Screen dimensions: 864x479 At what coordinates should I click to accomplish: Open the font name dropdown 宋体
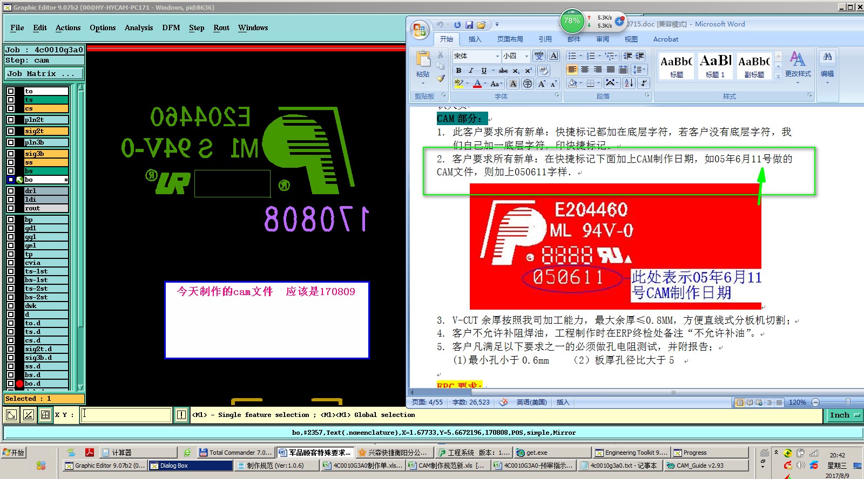tap(497, 56)
